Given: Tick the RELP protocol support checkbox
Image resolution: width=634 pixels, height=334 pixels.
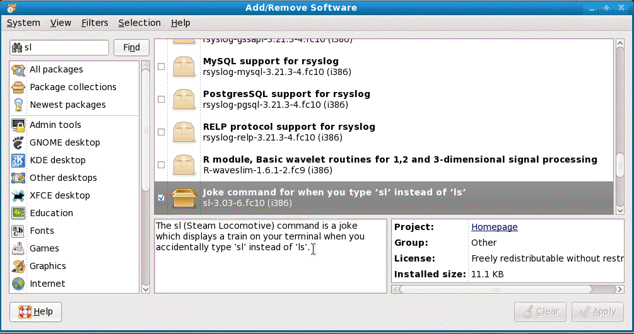Looking at the screenshot, I should pyautogui.click(x=161, y=132).
